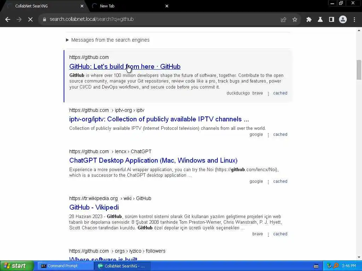Stop loading the page with X button
The width and height of the screenshot is (362, 271).
pyautogui.click(x=30, y=20)
